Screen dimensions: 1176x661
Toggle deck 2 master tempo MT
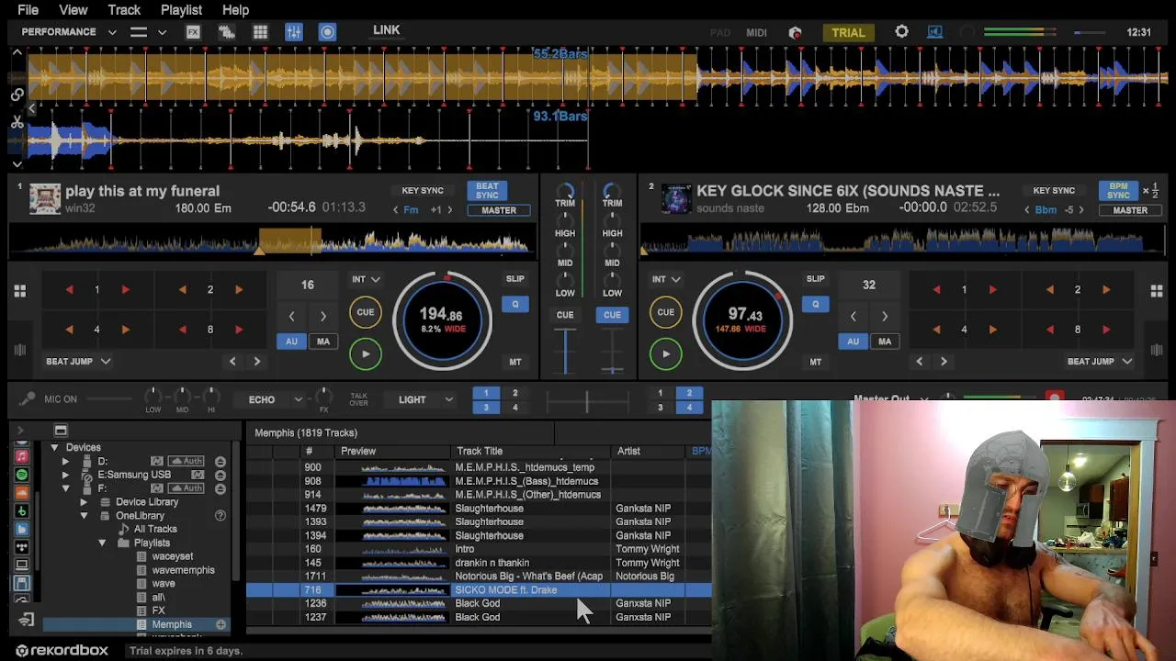815,362
